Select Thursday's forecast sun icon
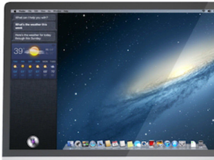The width and height of the screenshot is (214, 160). [15, 66]
